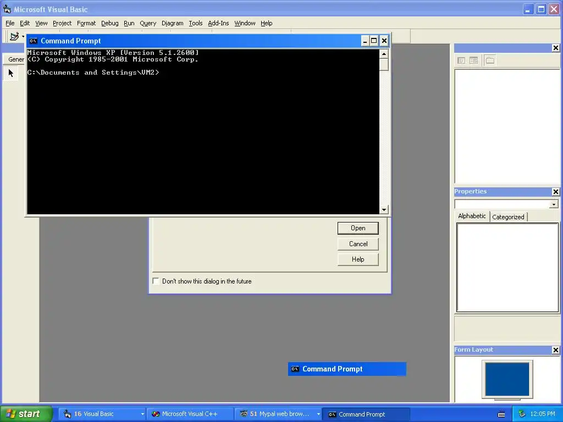Click the Help button in the dialog

point(358,259)
